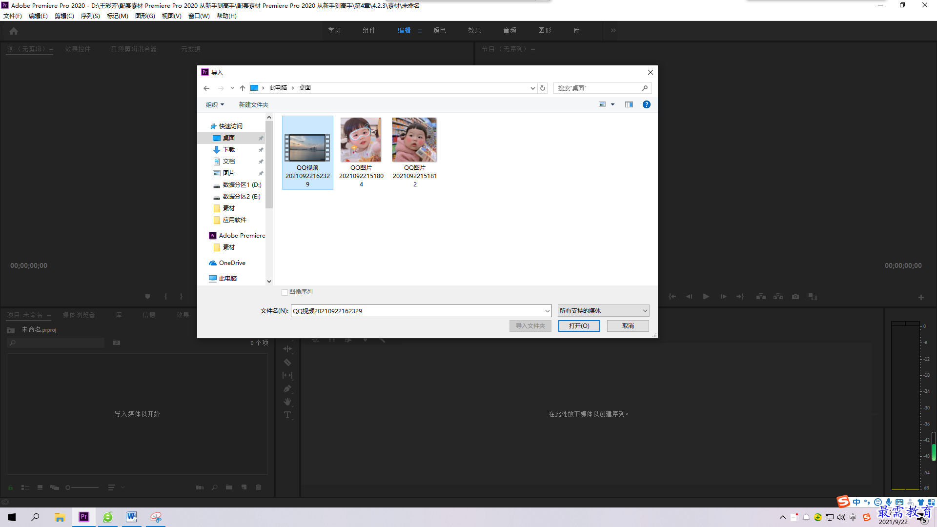
Task: Open the Word app in the taskbar
Action: point(131,517)
